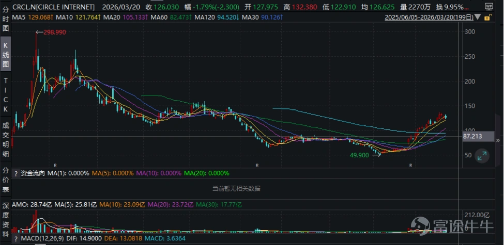Image resolution: width=504 pixels, height=245 pixels.
Task: Click the MACD: 3.6364 value
Action: pyautogui.click(x=165, y=239)
